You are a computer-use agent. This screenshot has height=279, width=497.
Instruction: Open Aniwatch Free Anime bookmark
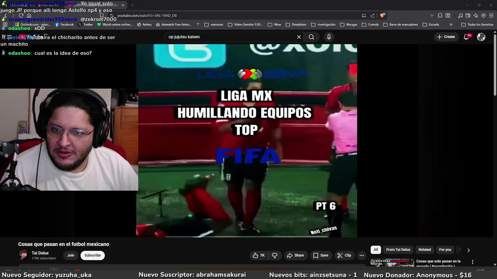pos(174,24)
